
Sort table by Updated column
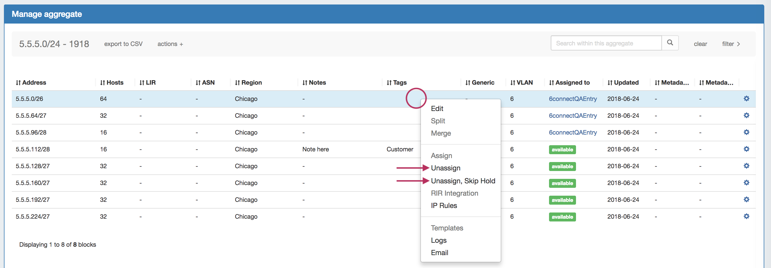(x=623, y=82)
